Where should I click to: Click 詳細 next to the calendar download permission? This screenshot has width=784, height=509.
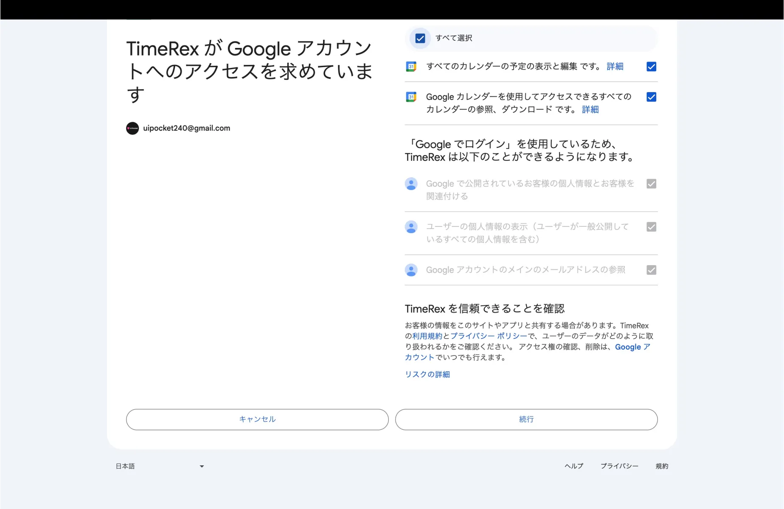(x=590, y=109)
